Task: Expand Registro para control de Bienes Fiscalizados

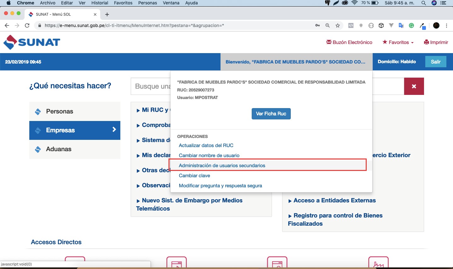Action: [x=335, y=219]
